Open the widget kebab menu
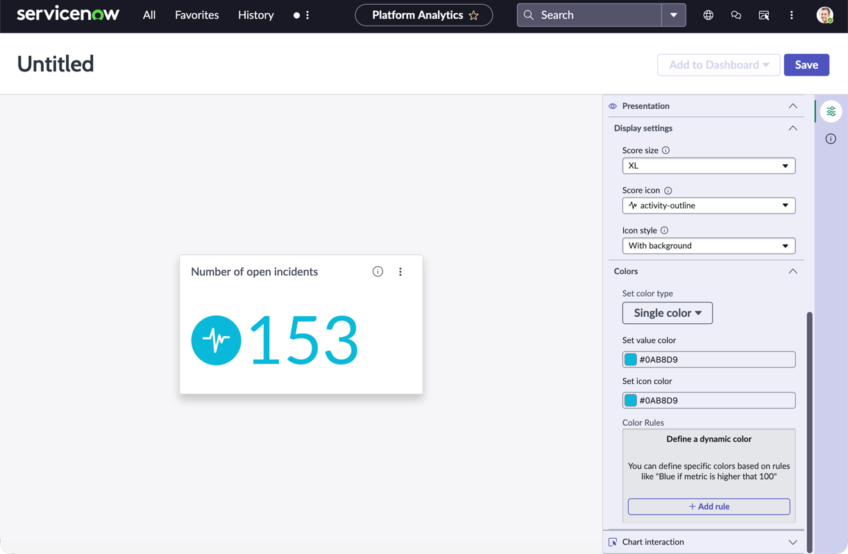Image resolution: width=848 pixels, height=554 pixels. click(400, 272)
